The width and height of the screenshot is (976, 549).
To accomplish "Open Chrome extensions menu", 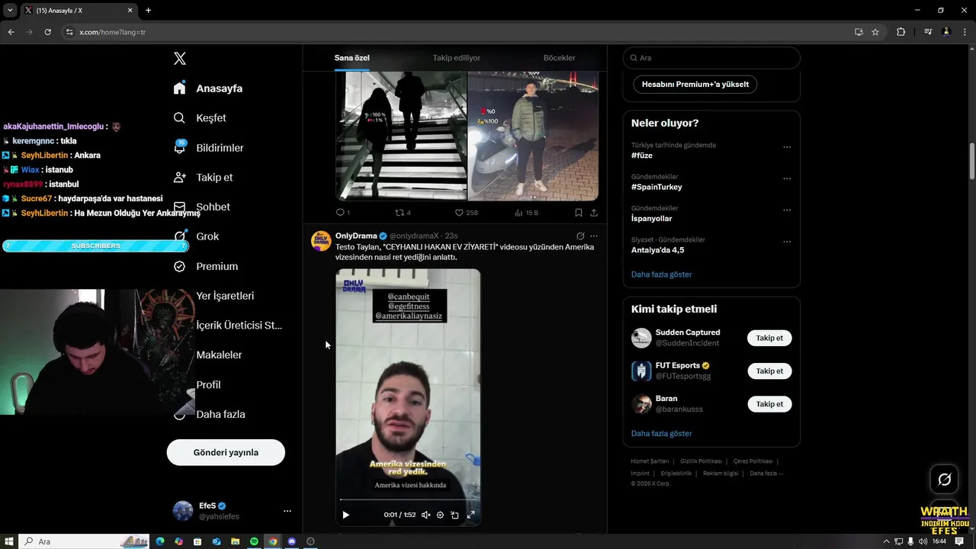I will [x=901, y=32].
